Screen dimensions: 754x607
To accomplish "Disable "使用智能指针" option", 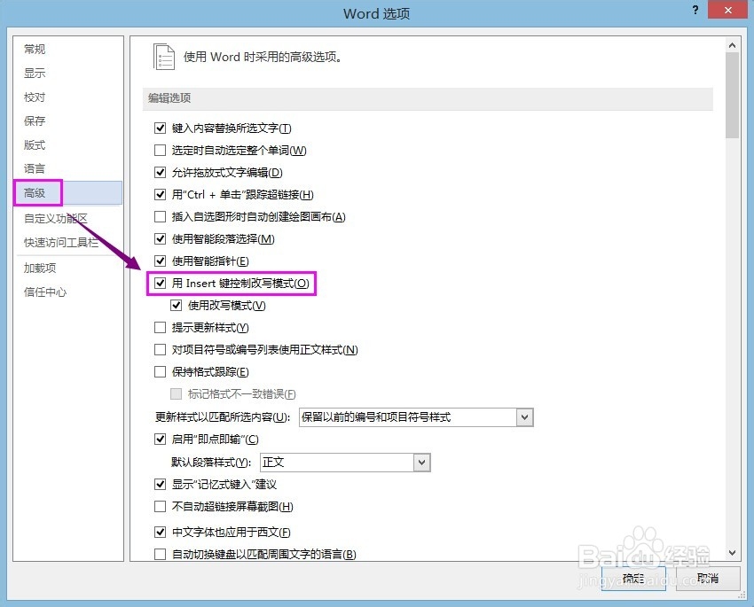I will click(160, 261).
